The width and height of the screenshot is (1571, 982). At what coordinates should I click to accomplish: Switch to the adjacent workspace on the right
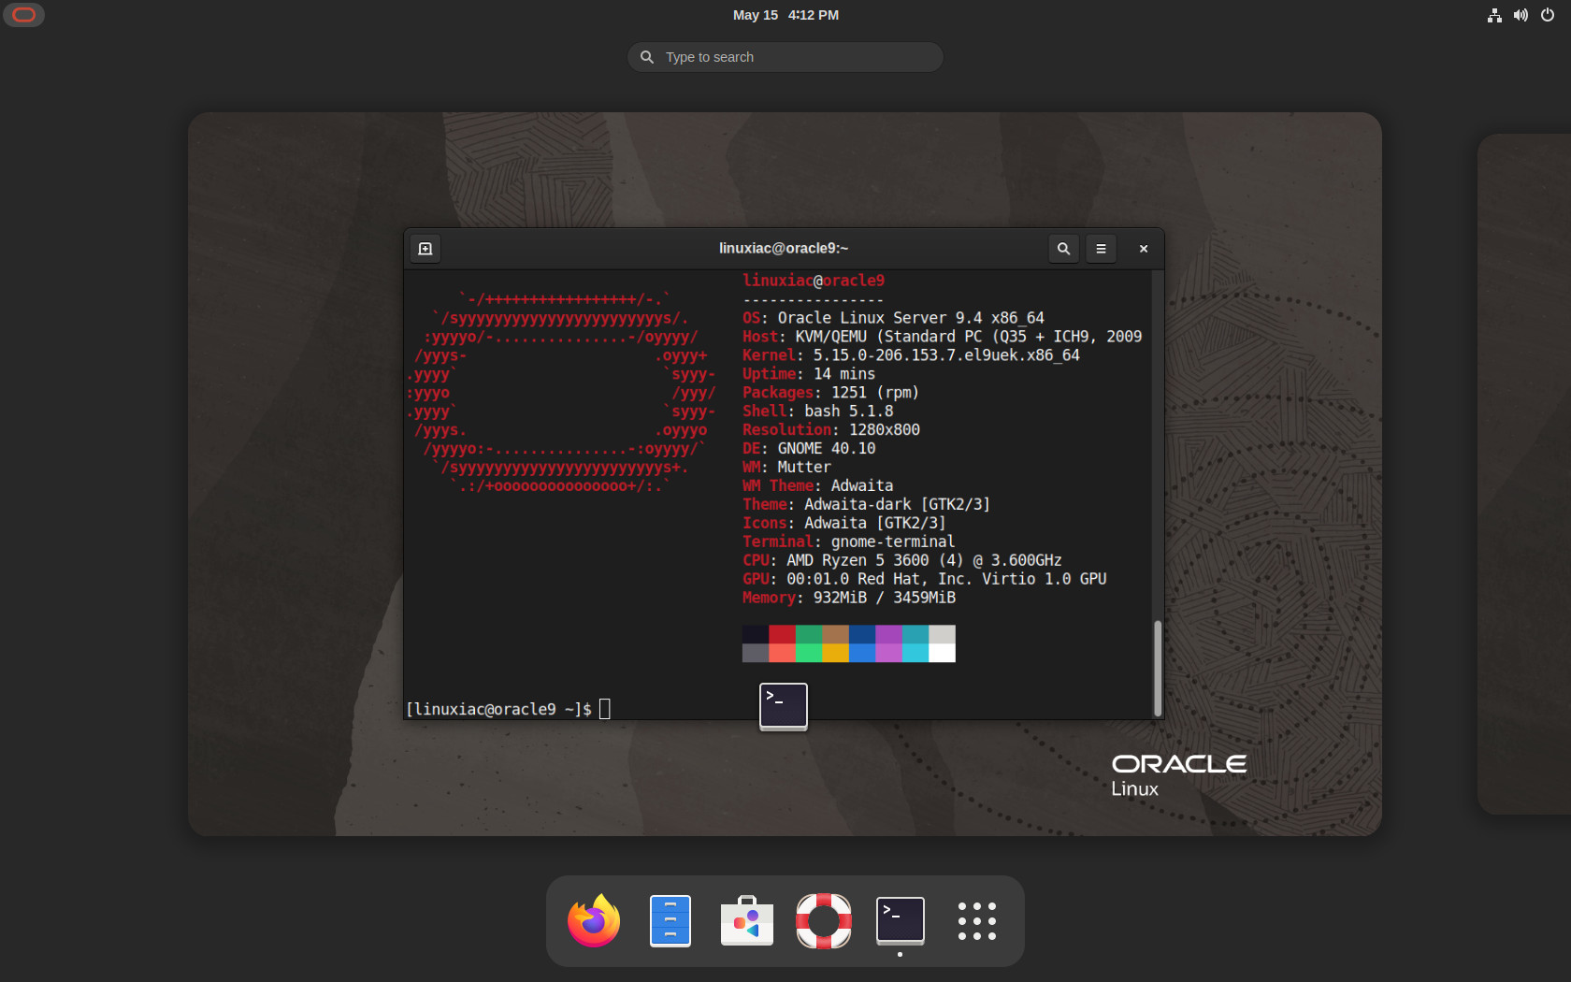1524,474
